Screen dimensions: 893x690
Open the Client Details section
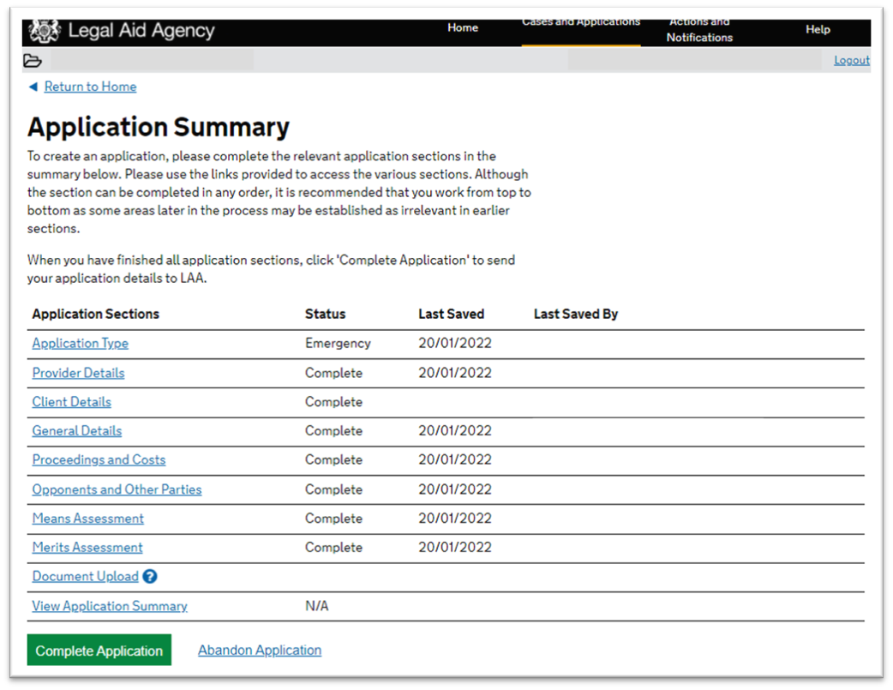pos(71,402)
